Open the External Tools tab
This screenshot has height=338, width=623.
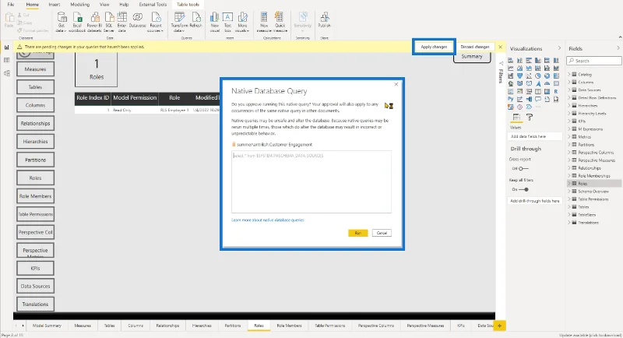(153, 5)
